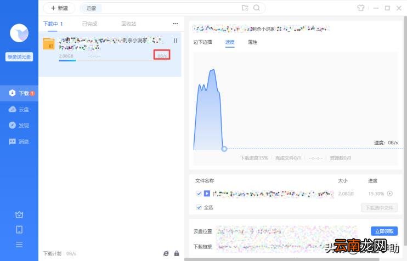Click the 立即领取 button
407x261 pixels.
(384, 231)
